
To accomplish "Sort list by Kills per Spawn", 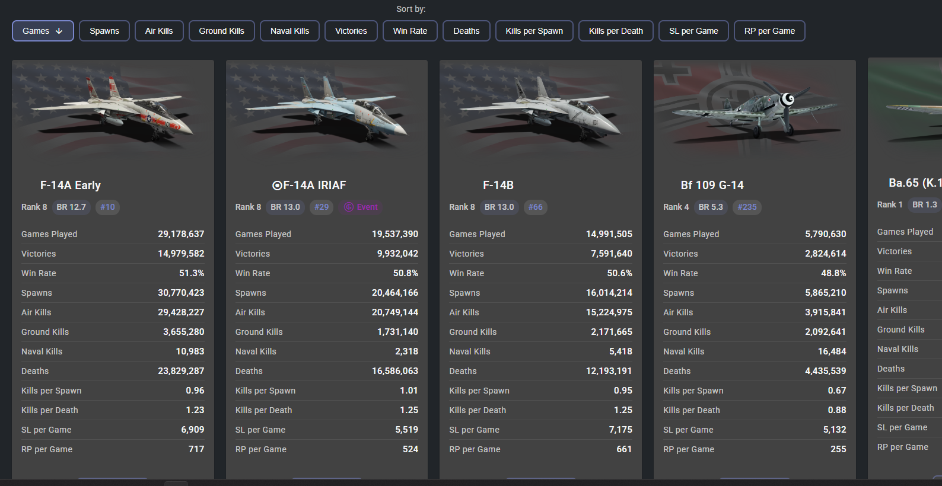I will (534, 31).
